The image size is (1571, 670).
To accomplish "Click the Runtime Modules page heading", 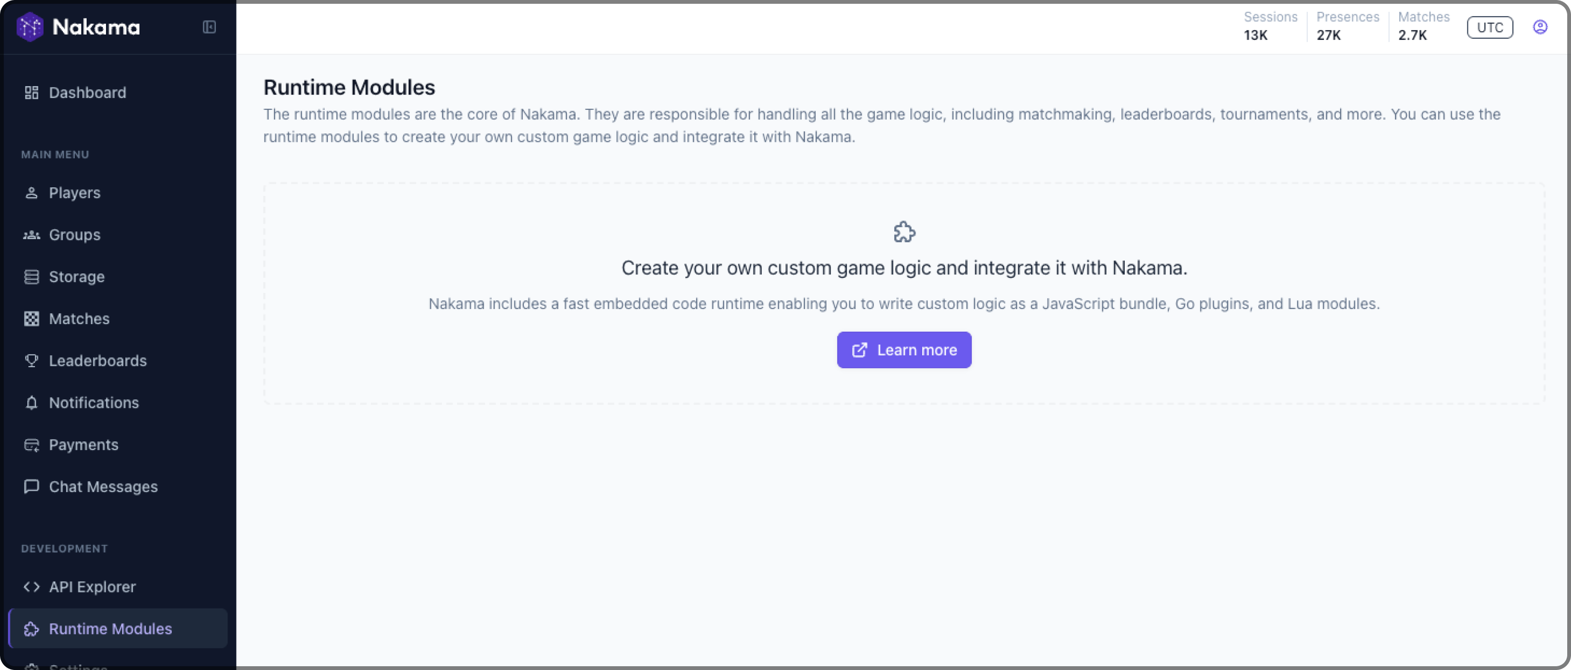I will (349, 87).
